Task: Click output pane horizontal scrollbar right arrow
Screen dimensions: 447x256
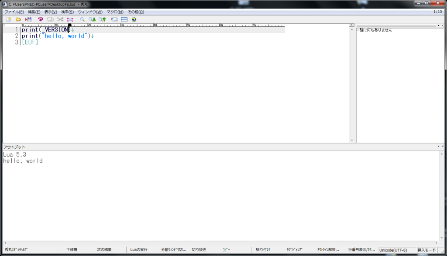Action: click(x=436, y=243)
